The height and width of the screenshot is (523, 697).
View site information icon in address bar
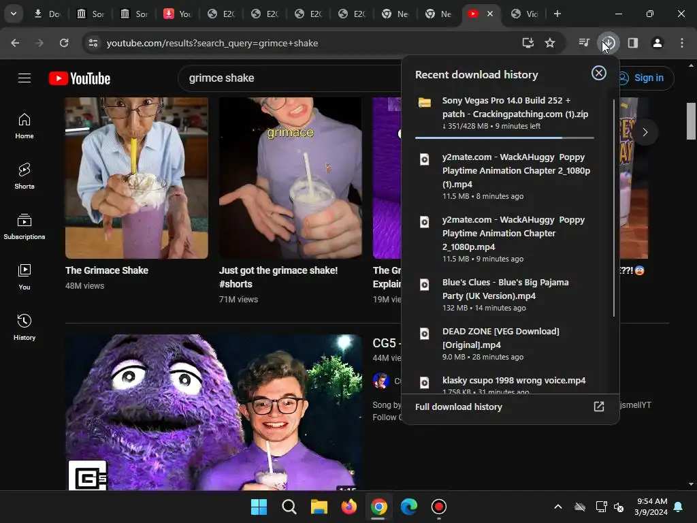[93, 43]
